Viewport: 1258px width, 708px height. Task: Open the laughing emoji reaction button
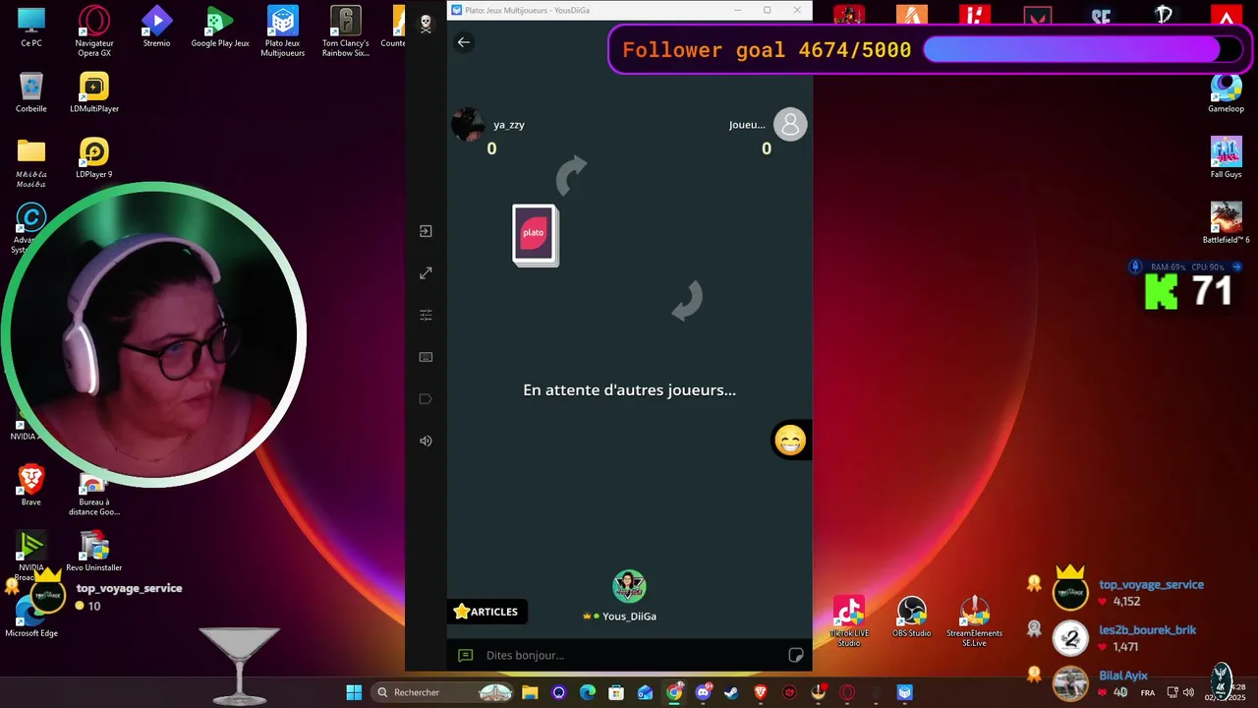790,441
